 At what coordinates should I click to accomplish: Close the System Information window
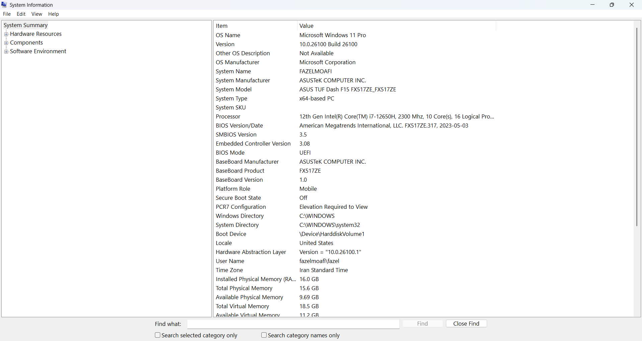pos(632,5)
